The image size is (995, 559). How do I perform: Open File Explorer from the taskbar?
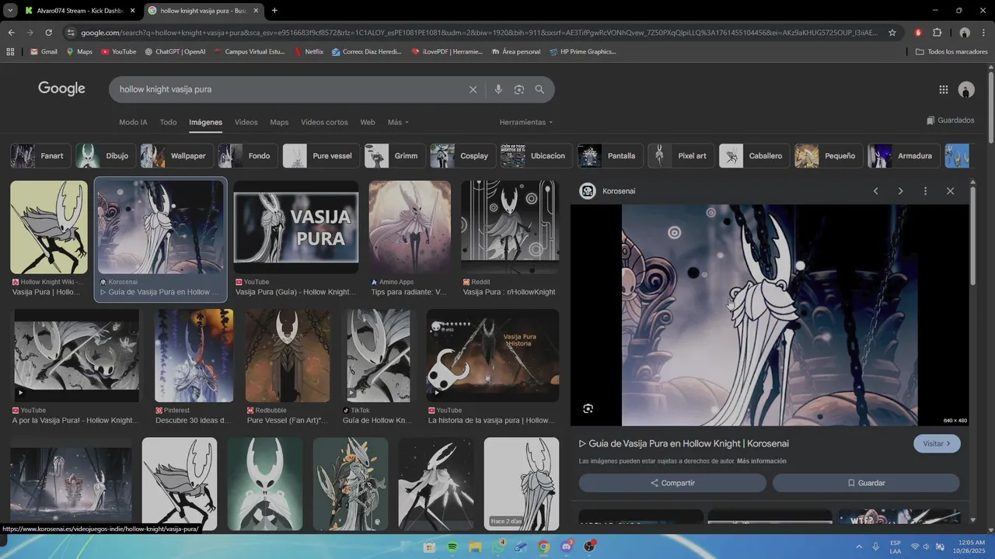coord(475,547)
